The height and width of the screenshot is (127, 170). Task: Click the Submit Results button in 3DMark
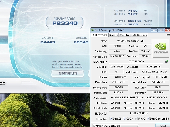tap(67, 74)
